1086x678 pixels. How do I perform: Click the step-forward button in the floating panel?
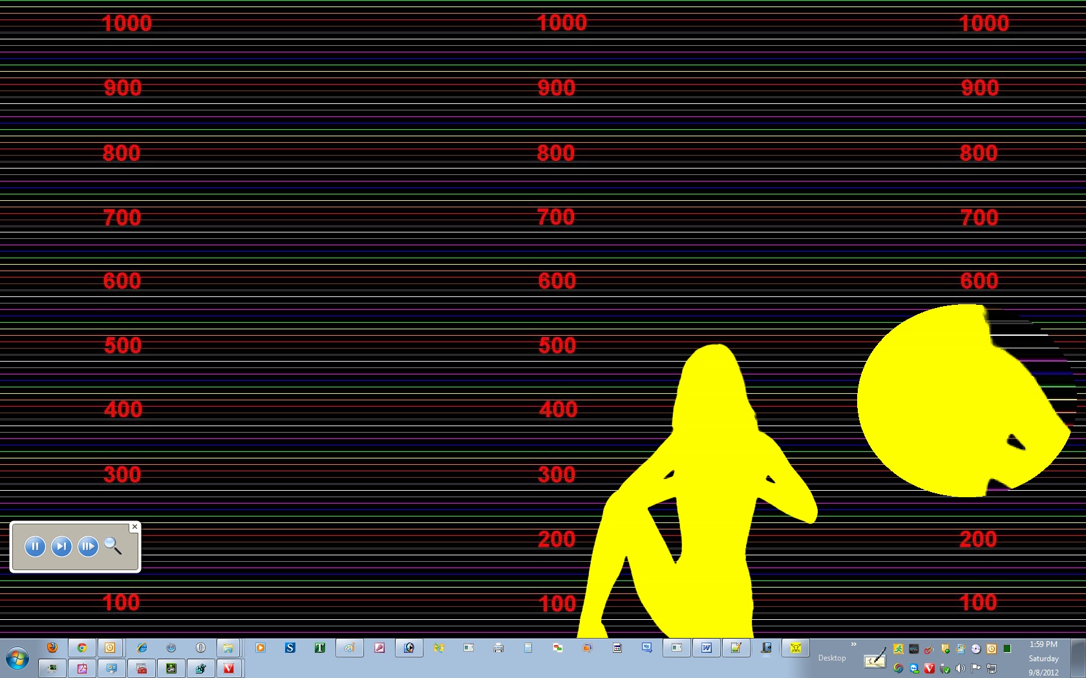(x=61, y=546)
